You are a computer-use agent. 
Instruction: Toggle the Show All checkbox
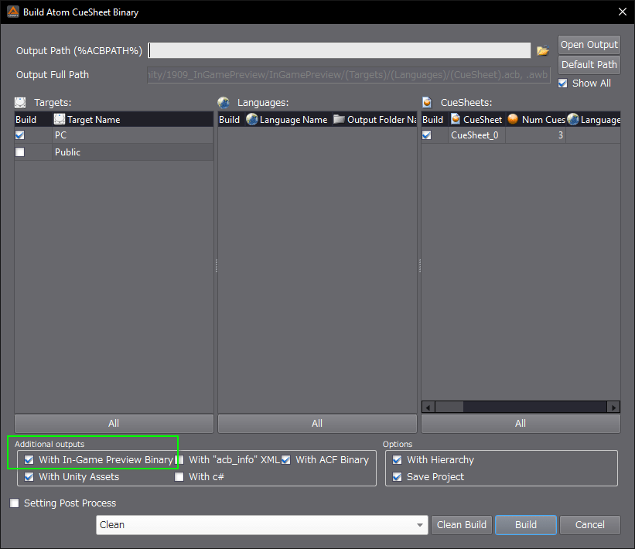562,84
